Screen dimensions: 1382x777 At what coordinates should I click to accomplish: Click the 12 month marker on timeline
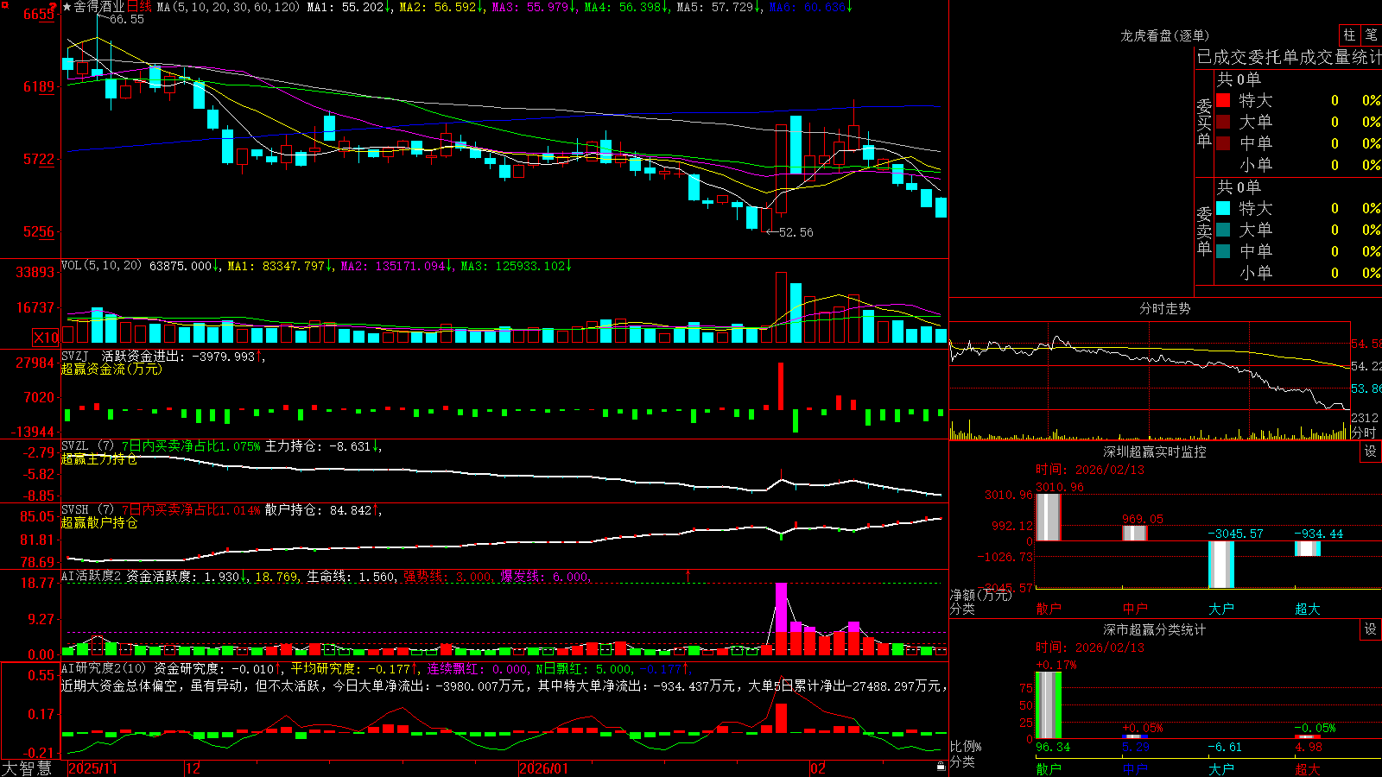click(x=193, y=768)
